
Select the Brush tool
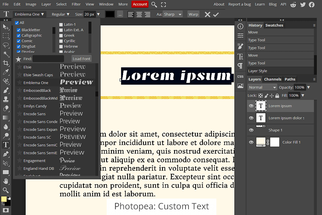pyautogui.click(x=6, y=90)
